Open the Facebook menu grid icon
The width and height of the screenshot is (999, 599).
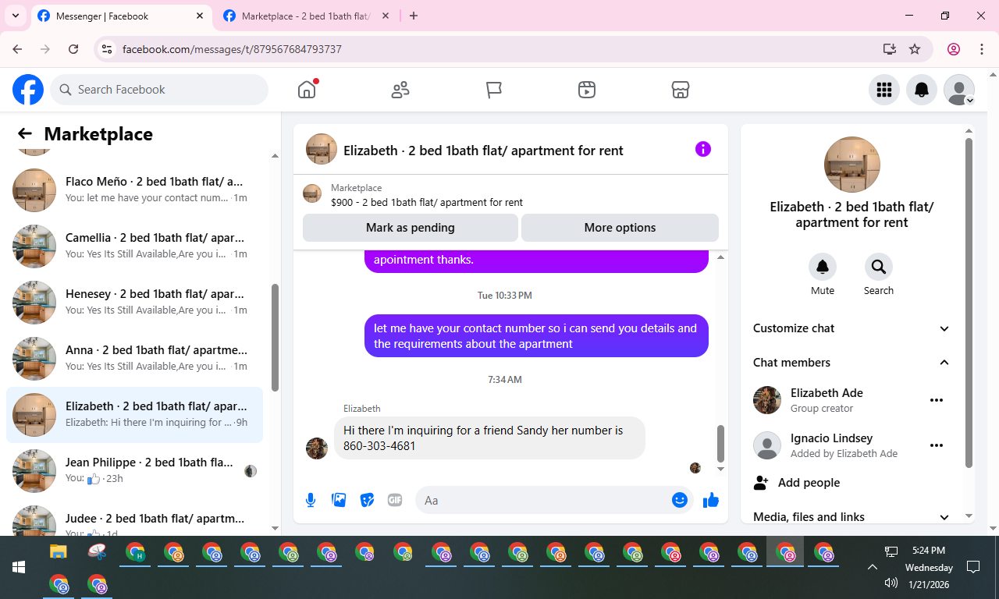(x=884, y=90)
